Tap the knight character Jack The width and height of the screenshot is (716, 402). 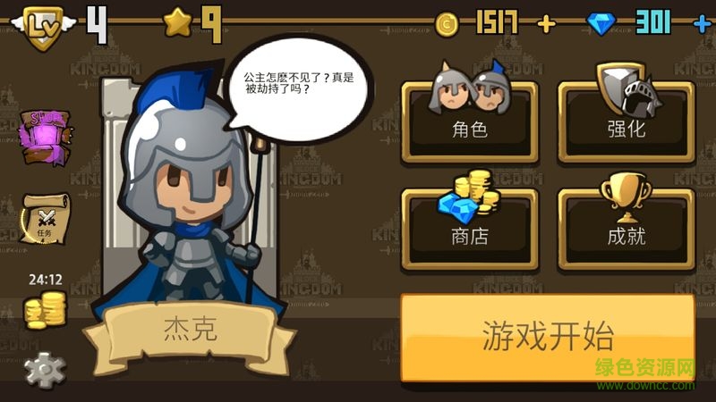click(192, 191)
